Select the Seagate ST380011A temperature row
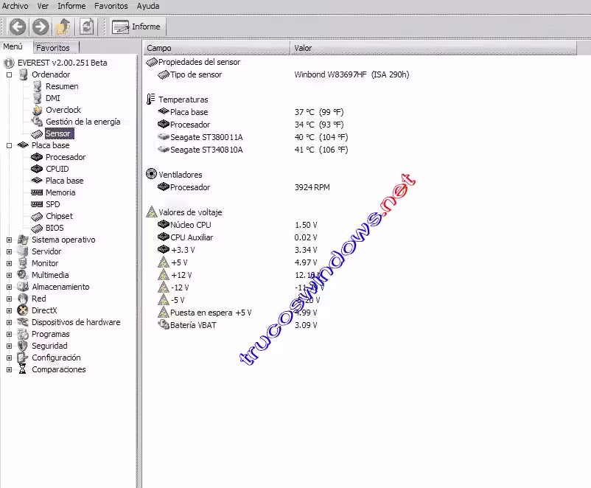Image resolution: width=591 pixels, height=488 pixels. pyautogui.click(x=253, y=137)
